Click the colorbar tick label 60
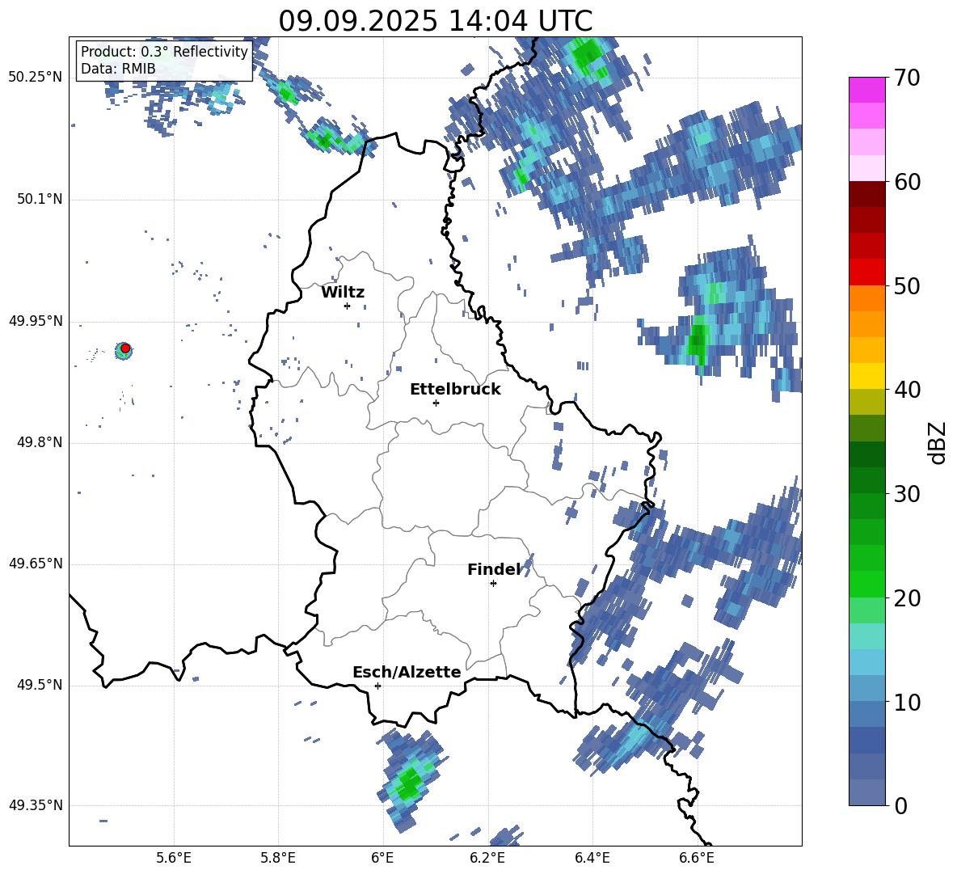Screen dimensions: 957x874 907,182
